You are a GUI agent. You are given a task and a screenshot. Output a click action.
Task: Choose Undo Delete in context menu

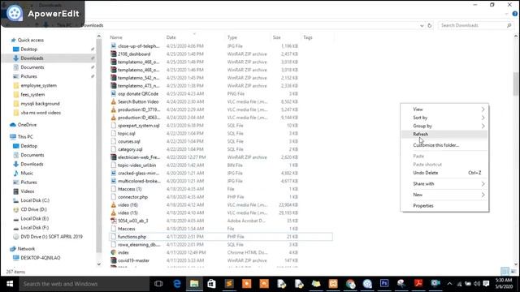[x=444, y=173]
